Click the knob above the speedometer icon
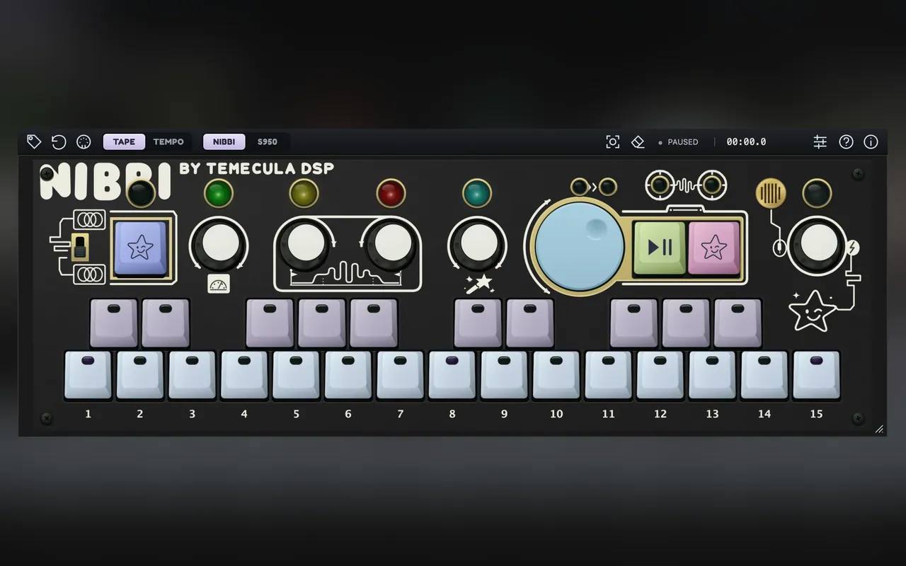 219,244
